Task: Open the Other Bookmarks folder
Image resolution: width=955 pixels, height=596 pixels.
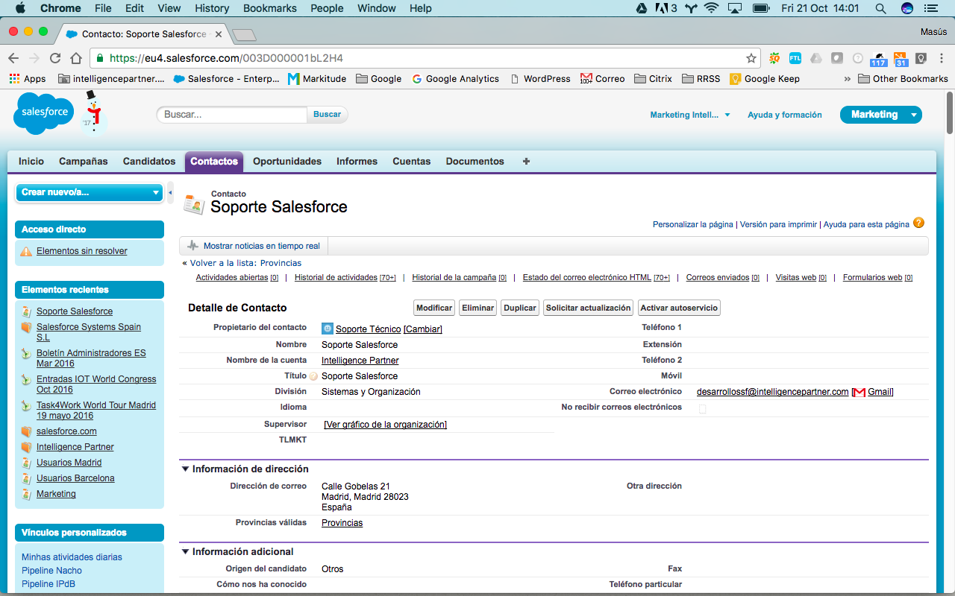Action: click(x=903, y=78)
